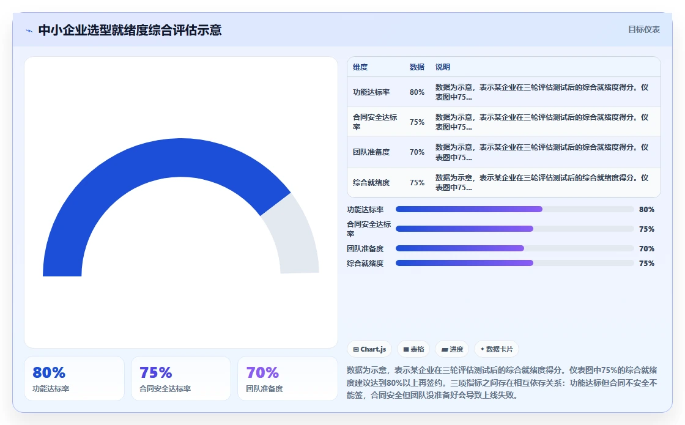The width and height of the screenshot is (685, 425).
Task: Select the 70% 团队准备度 stat card
Action: [x=287, y=379]
